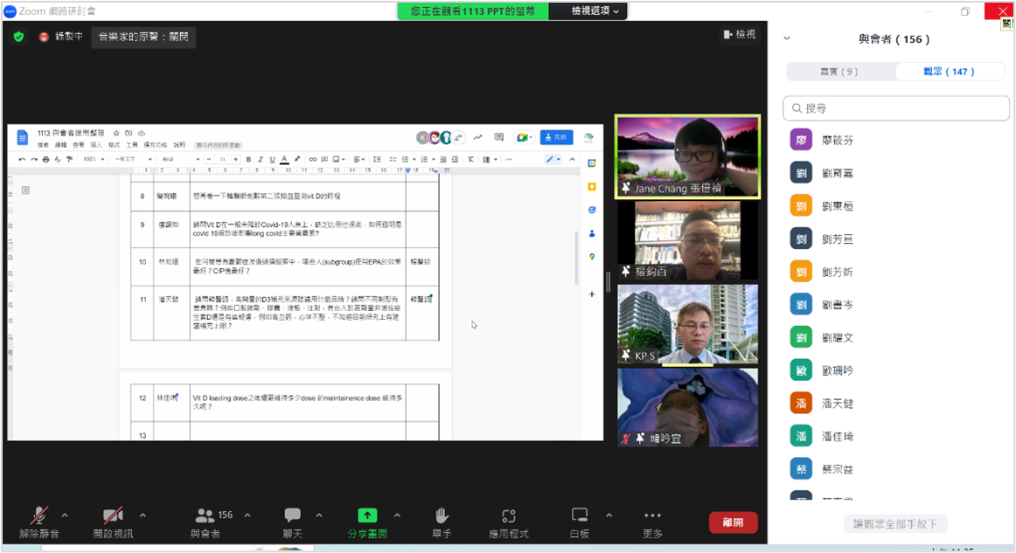Raise hand using the 舉手 icon
Image resolution: width=1016 pixels, height=553 pixels.
pyautogui.click(x=442, y=522)
